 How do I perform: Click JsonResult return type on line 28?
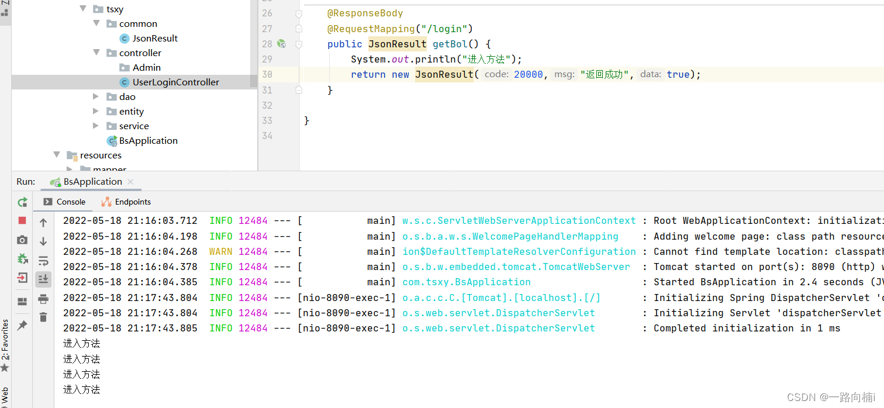[397, 44]
